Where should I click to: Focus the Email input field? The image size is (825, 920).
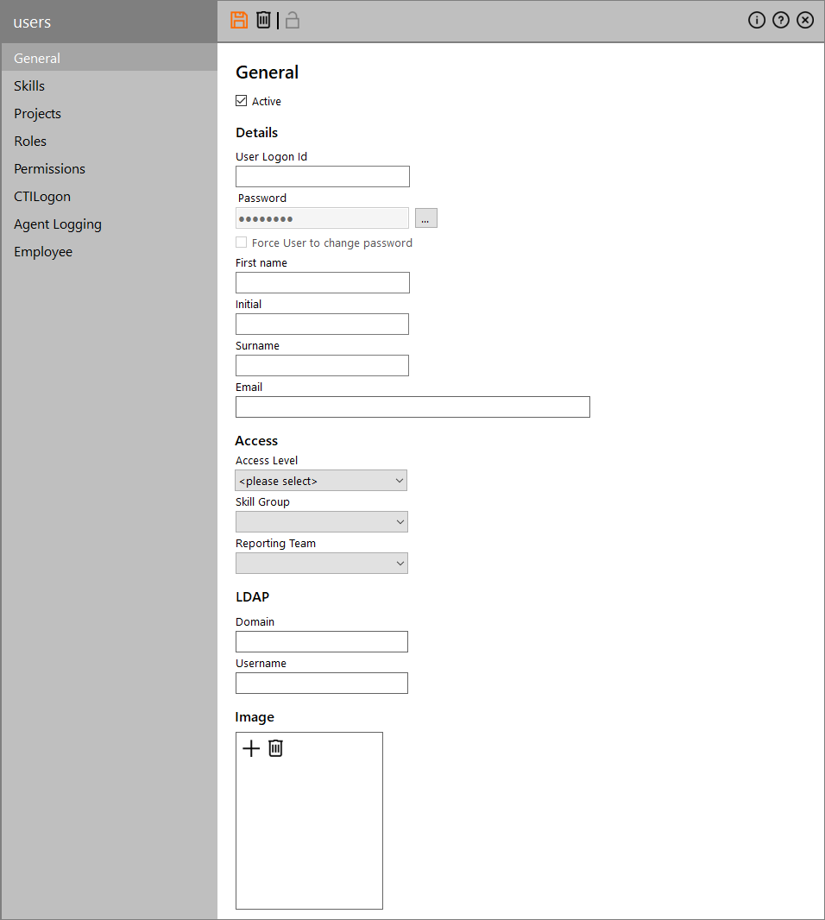412,407
